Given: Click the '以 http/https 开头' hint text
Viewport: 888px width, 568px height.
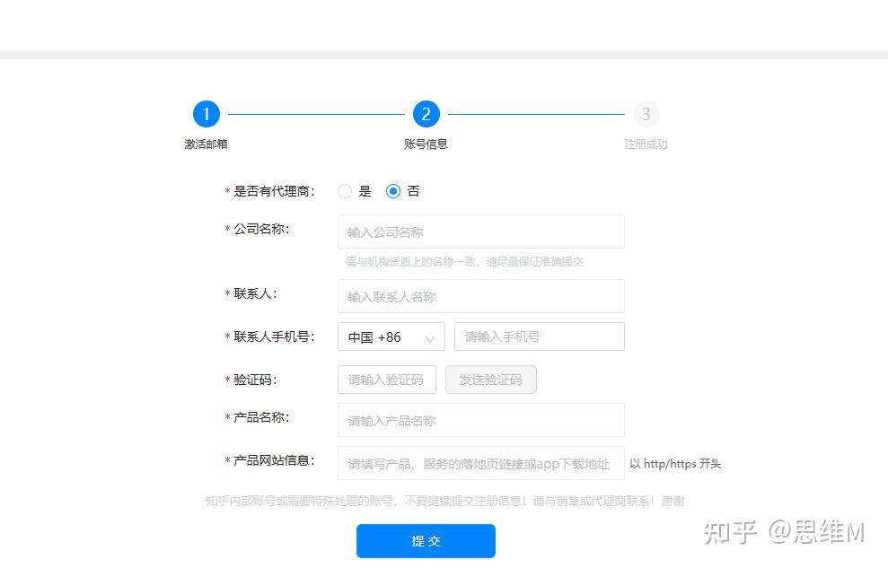Looking at the screenshot, I should (x=675, y=464).
